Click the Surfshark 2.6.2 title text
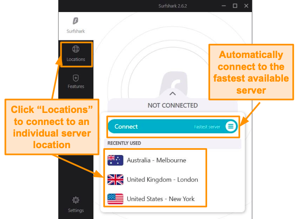Viewport: 298px width, 219px height. [x=173, y=6]
